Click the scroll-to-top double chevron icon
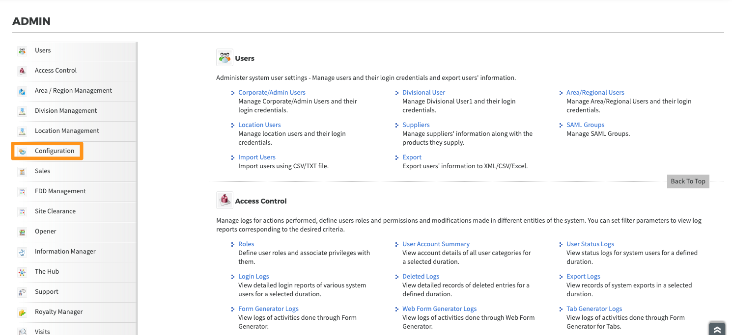 tap(717, 329)
